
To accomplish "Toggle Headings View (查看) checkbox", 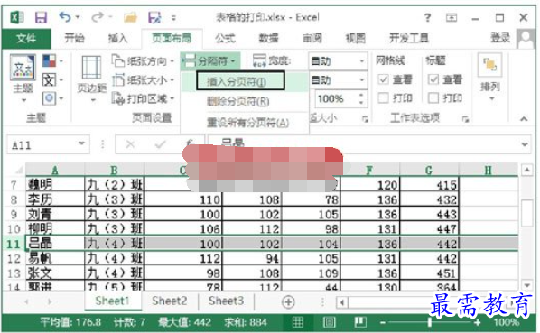I will coord(433,79).
